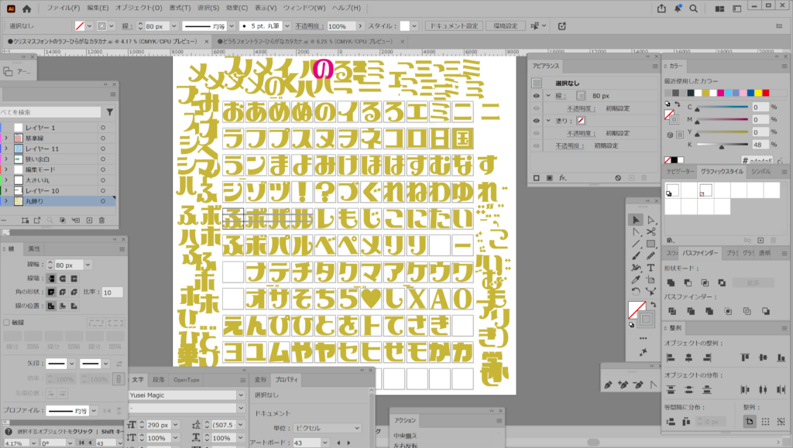Image resolution: width=793 pixels, height=448 pixels.
Task: Open the 単位 ピクセル units dropdown
Action: click(357, 428)
